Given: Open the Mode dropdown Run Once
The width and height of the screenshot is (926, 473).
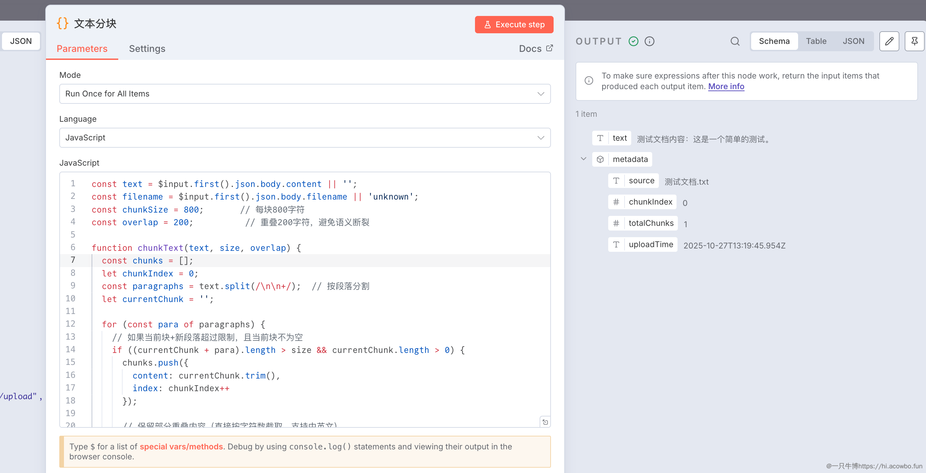Looking at the screenshot, I should pyautogui.click(x=304, y=94).
